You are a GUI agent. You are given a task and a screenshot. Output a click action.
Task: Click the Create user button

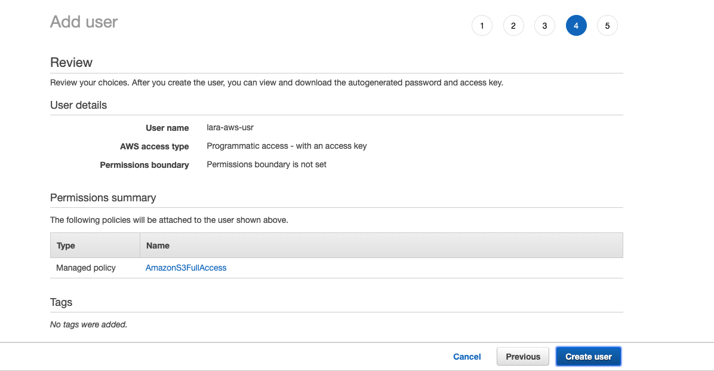[x=588, y=357]
